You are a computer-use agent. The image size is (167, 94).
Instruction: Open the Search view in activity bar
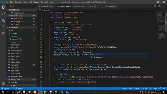pos(3,14)
